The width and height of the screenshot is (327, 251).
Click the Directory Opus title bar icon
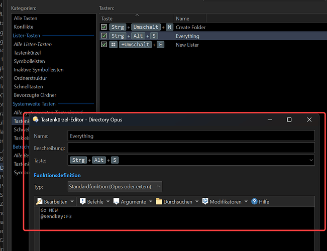point(36,119)
